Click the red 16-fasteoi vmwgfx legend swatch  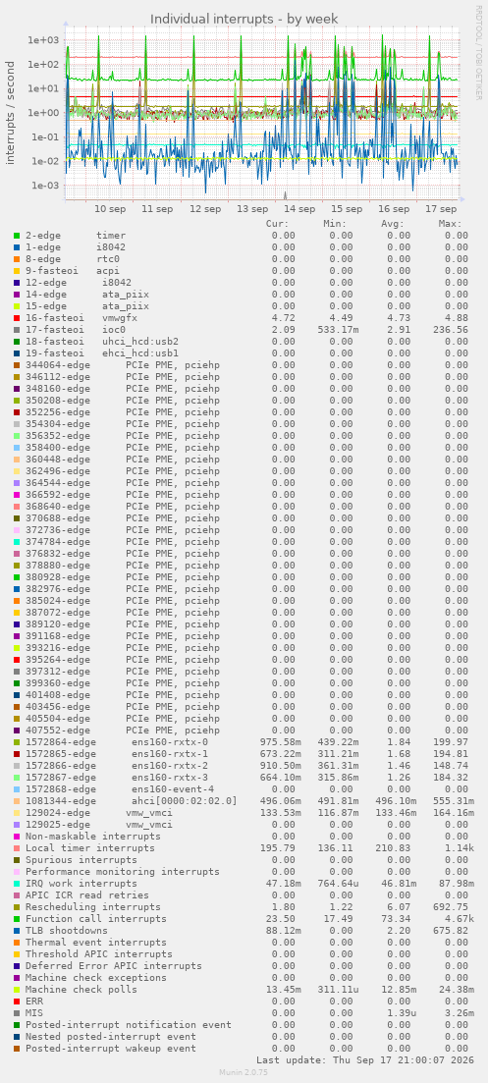(17, 318)
